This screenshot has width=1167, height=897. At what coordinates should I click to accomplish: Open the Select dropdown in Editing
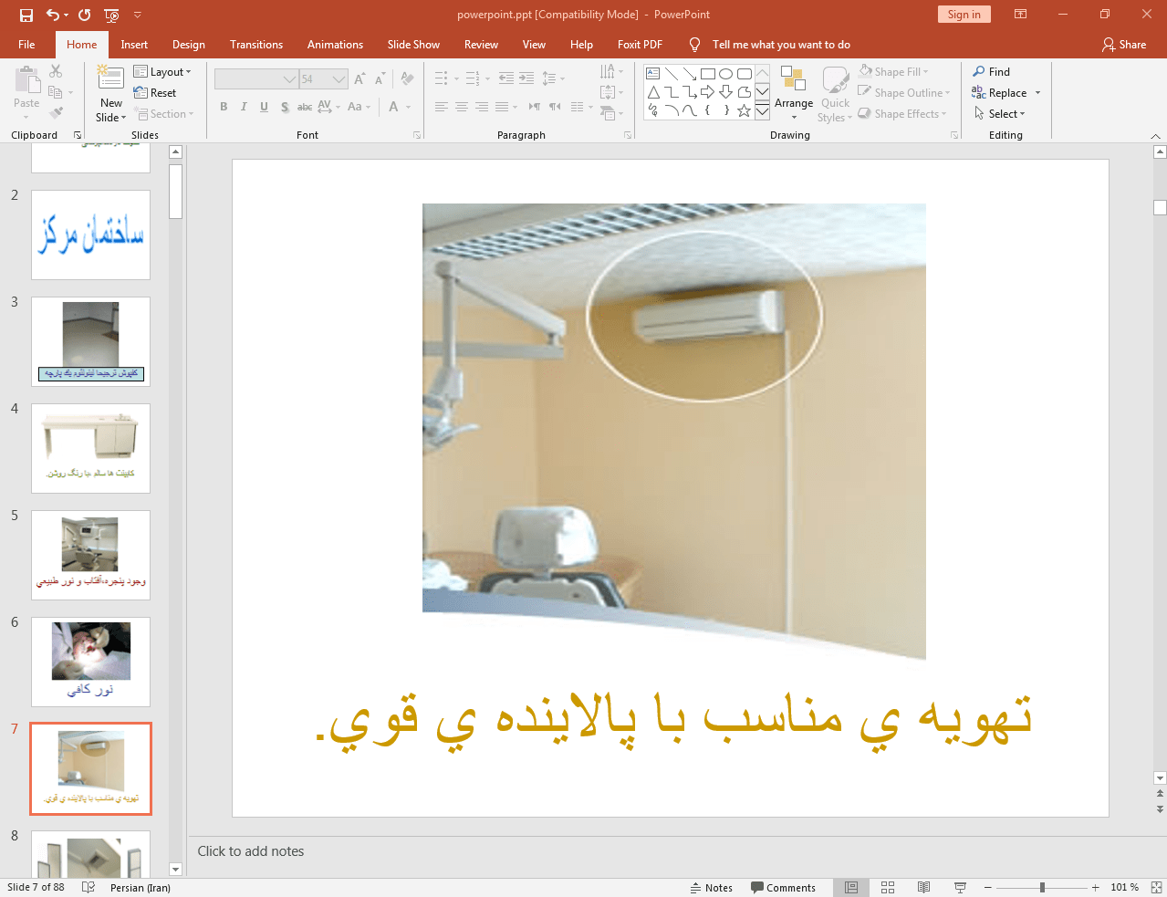point(1000,114)
